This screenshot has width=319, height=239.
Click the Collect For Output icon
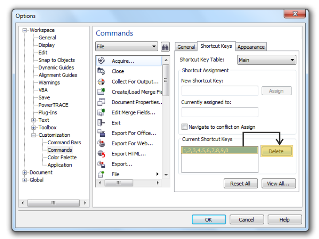click(x=101, y=81)
